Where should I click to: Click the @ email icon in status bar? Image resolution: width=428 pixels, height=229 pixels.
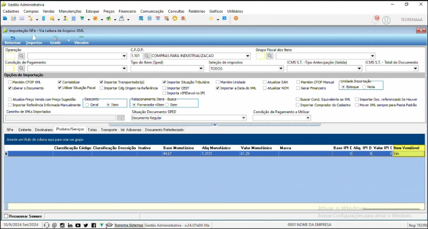[x=55, y=225]
